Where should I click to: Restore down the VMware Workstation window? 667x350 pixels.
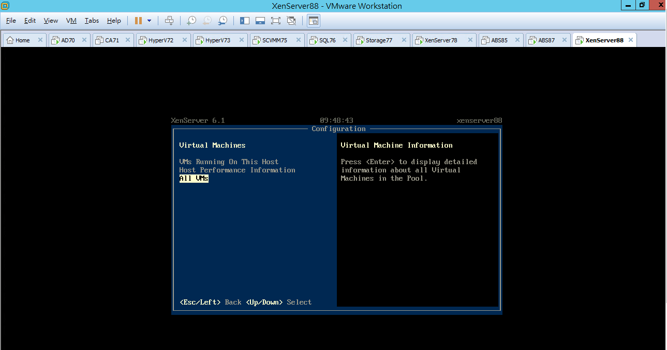[x=642, y=5]
